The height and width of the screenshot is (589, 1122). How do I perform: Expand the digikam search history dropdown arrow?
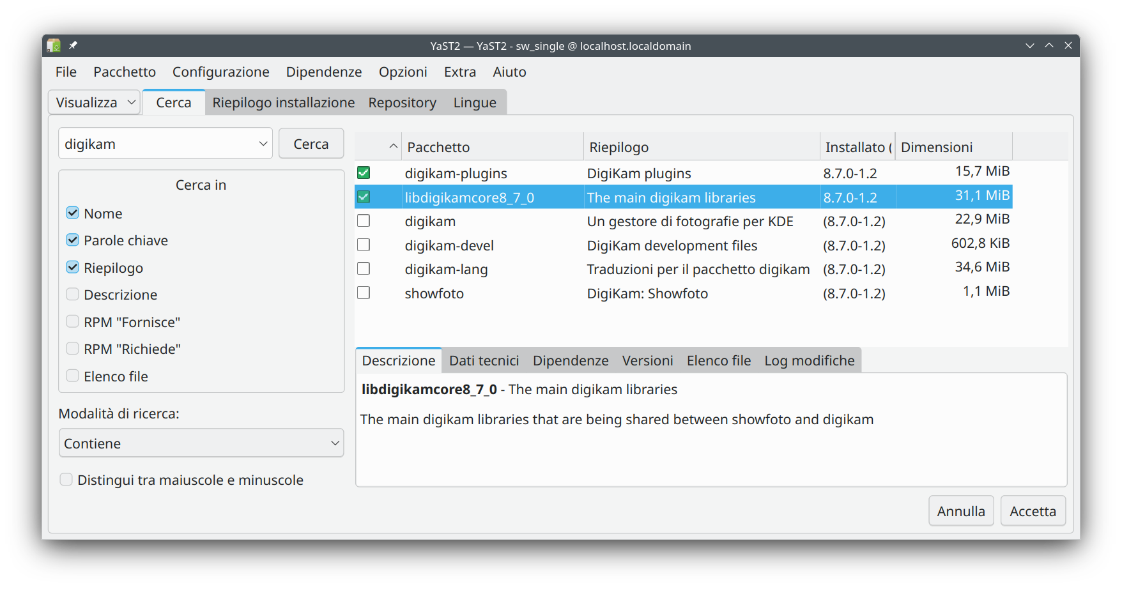[263, 144]
